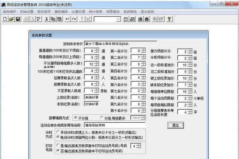Click the Copy icon in toolbar

53,19
